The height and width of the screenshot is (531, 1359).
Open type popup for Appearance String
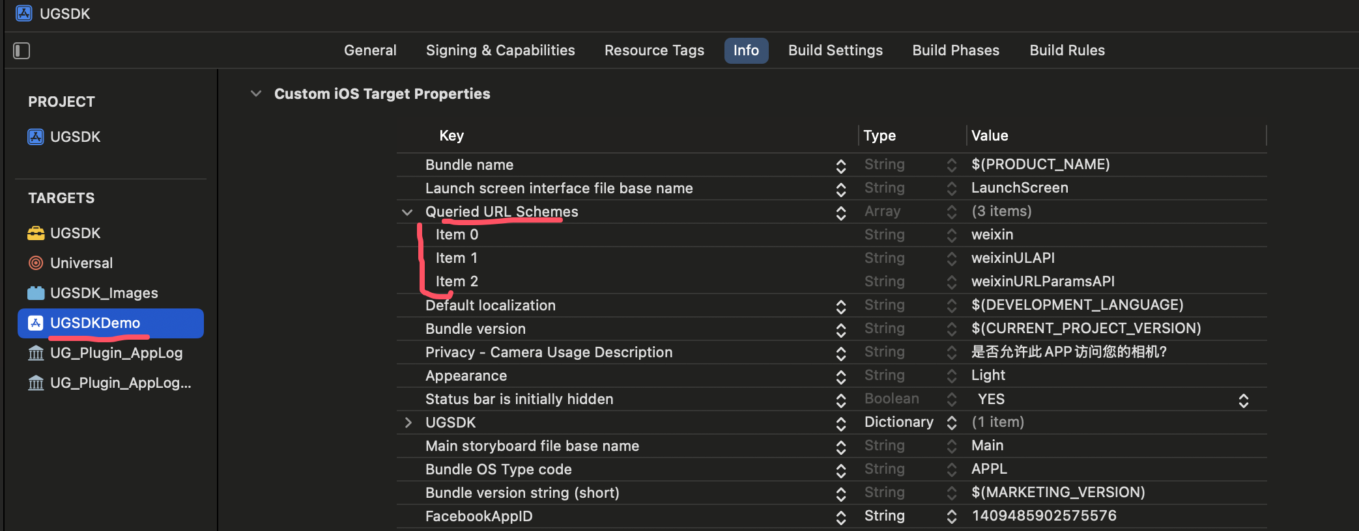click(952, 376)
